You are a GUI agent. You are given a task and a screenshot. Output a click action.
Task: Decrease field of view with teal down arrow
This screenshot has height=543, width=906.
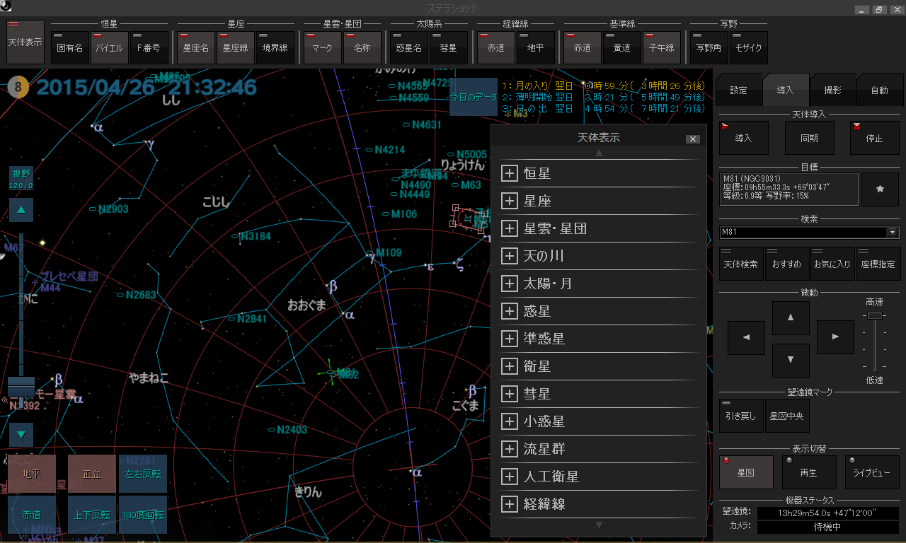[x=21, y=434]
